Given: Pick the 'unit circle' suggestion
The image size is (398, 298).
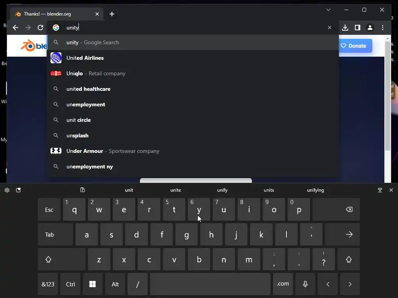Looking at the screenshot, I should (x=193, y=120).
